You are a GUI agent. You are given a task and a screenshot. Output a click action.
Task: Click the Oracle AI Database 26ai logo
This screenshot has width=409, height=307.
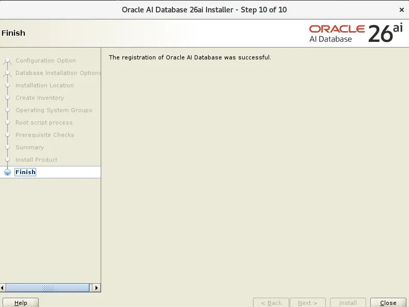click(356, 33)
